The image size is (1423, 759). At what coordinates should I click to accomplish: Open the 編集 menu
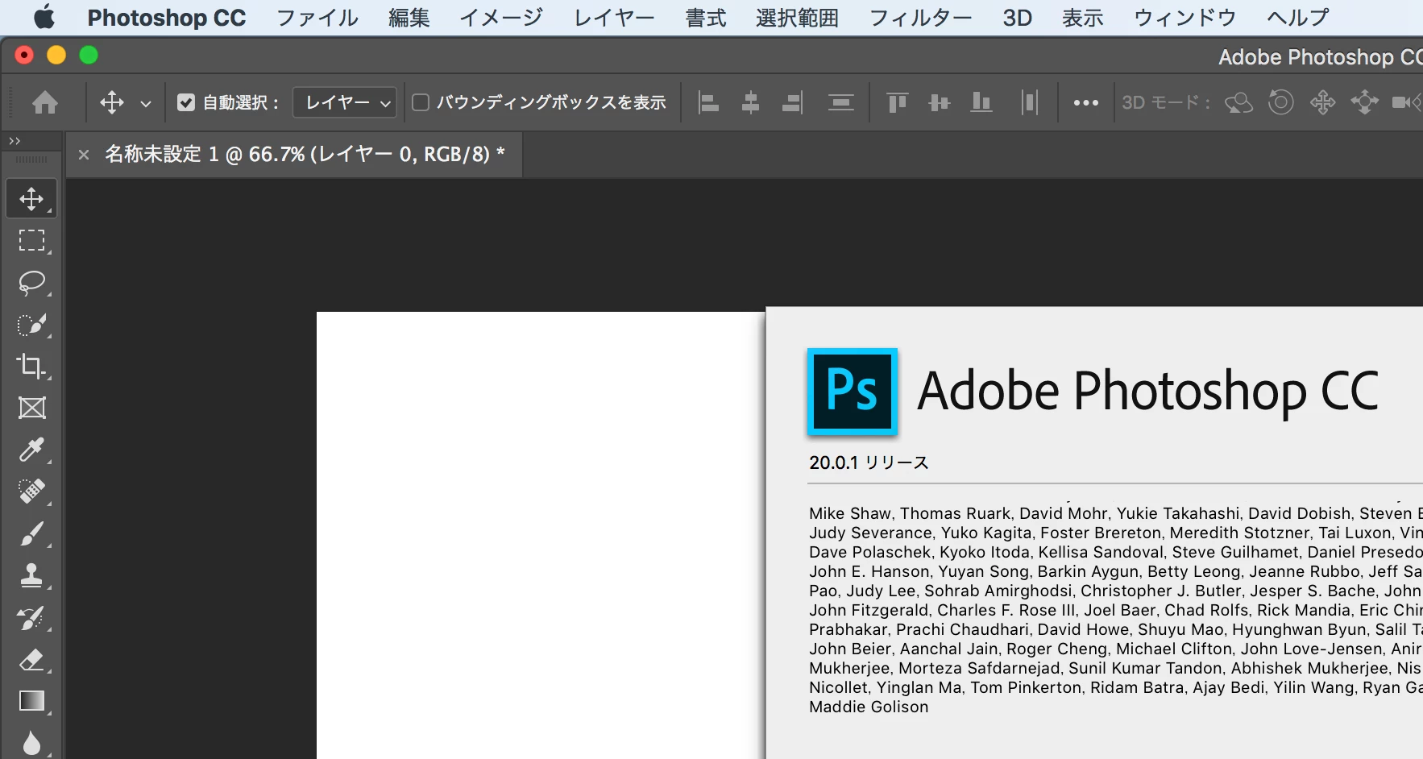[409, 18]
